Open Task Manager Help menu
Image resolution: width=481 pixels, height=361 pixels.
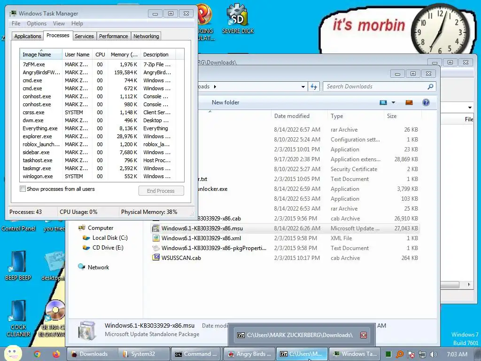[x=77, y=24]
